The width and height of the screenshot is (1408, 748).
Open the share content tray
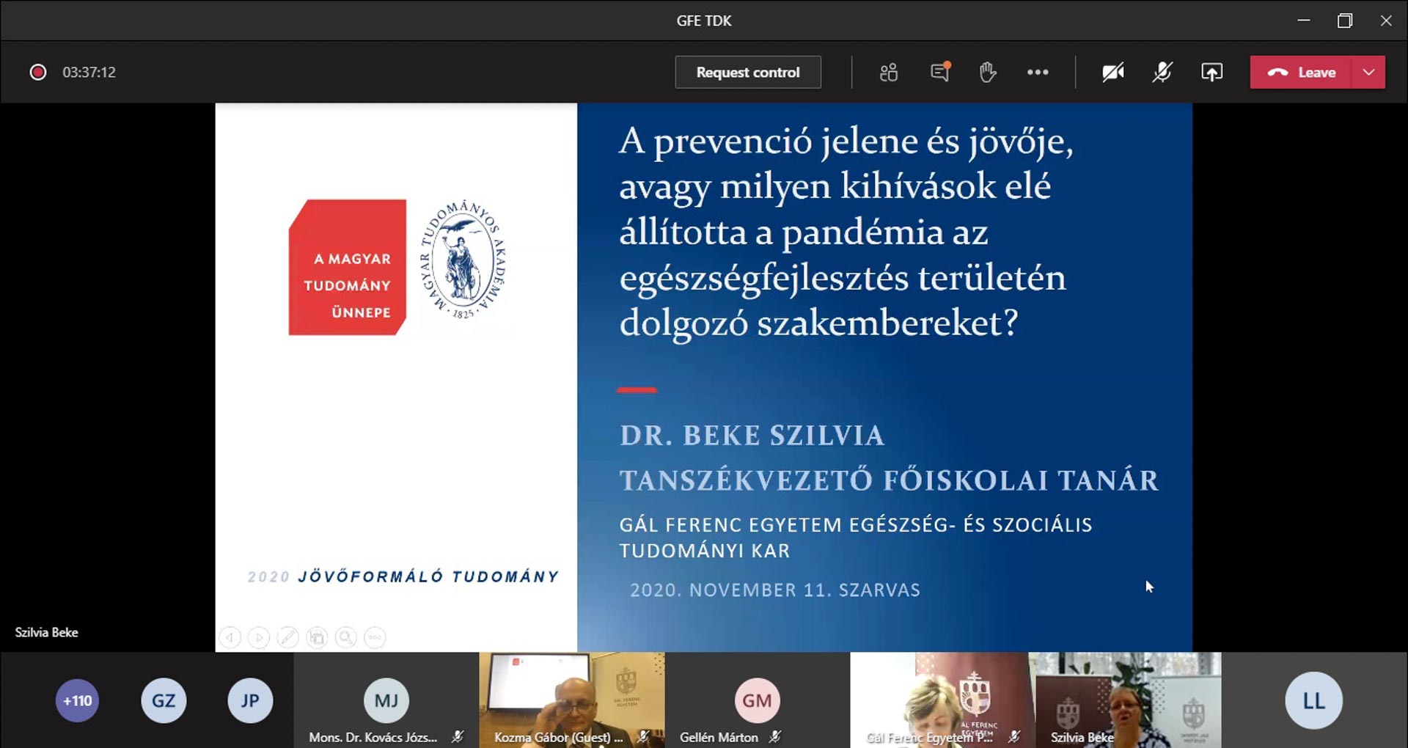tap(1211, 73)
